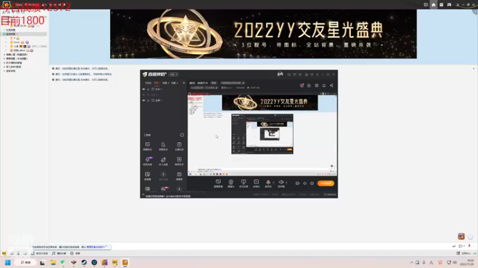Mute the speaker icon in the streaming bar
Image resolution: width=478 pixels, height=268 pixels.
coord(281,182)
